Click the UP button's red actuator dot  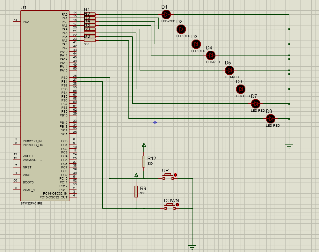pyautogui.click(x=175, y=175)
